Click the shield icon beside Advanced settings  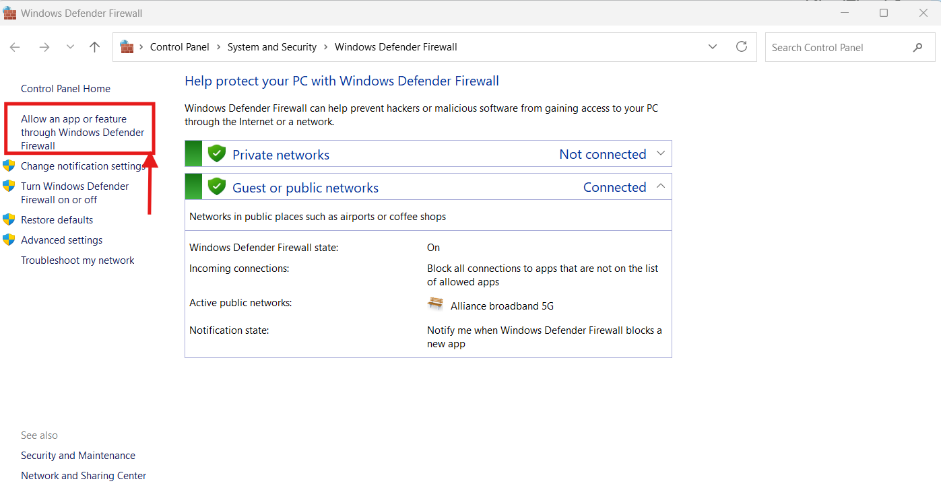point(9,240)
